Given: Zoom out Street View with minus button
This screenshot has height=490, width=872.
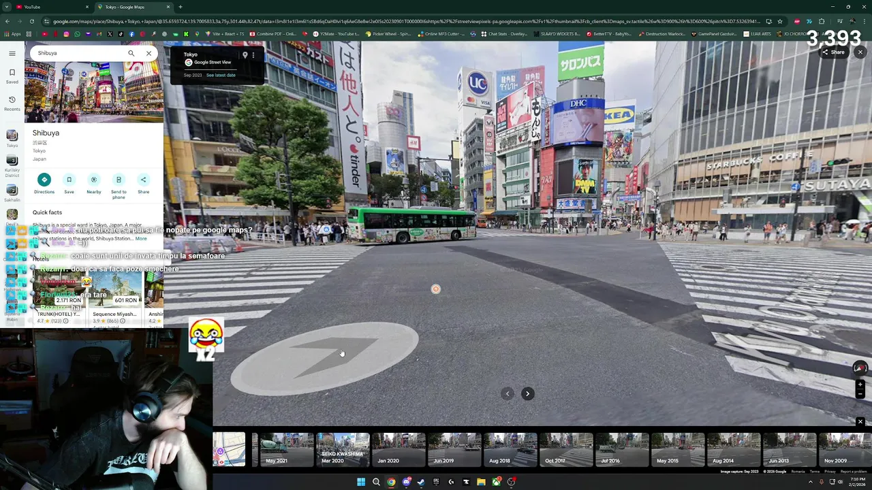Looking at the screenshot, I should pos(860,394).
